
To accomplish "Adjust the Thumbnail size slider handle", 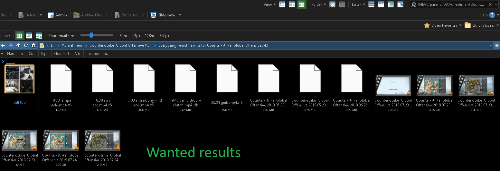I will (x=91, y=35).
